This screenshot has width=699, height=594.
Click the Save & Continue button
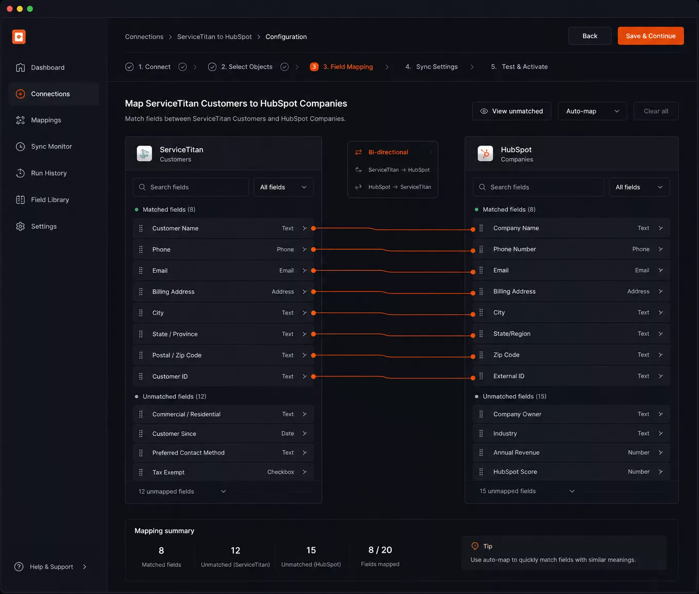tap(651, 36)
